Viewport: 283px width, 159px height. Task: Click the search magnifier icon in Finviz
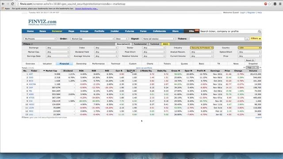260,31
